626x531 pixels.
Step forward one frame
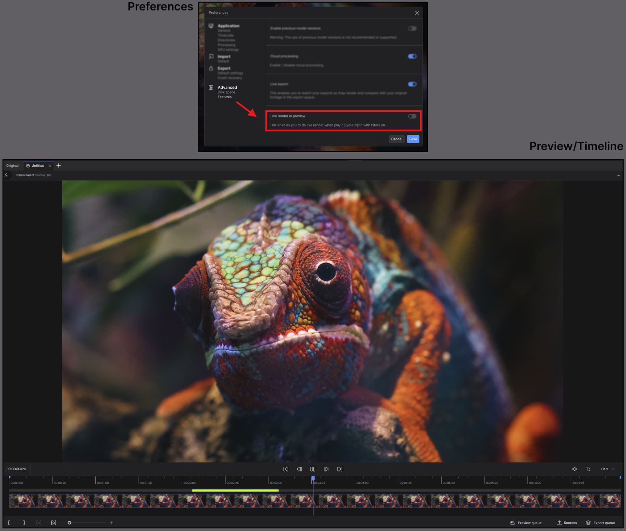pyautogui.click(x=326, y=469)
